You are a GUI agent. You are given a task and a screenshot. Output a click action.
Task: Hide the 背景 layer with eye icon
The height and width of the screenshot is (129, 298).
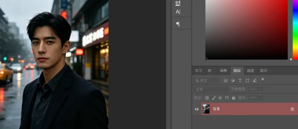coord(197,109)
